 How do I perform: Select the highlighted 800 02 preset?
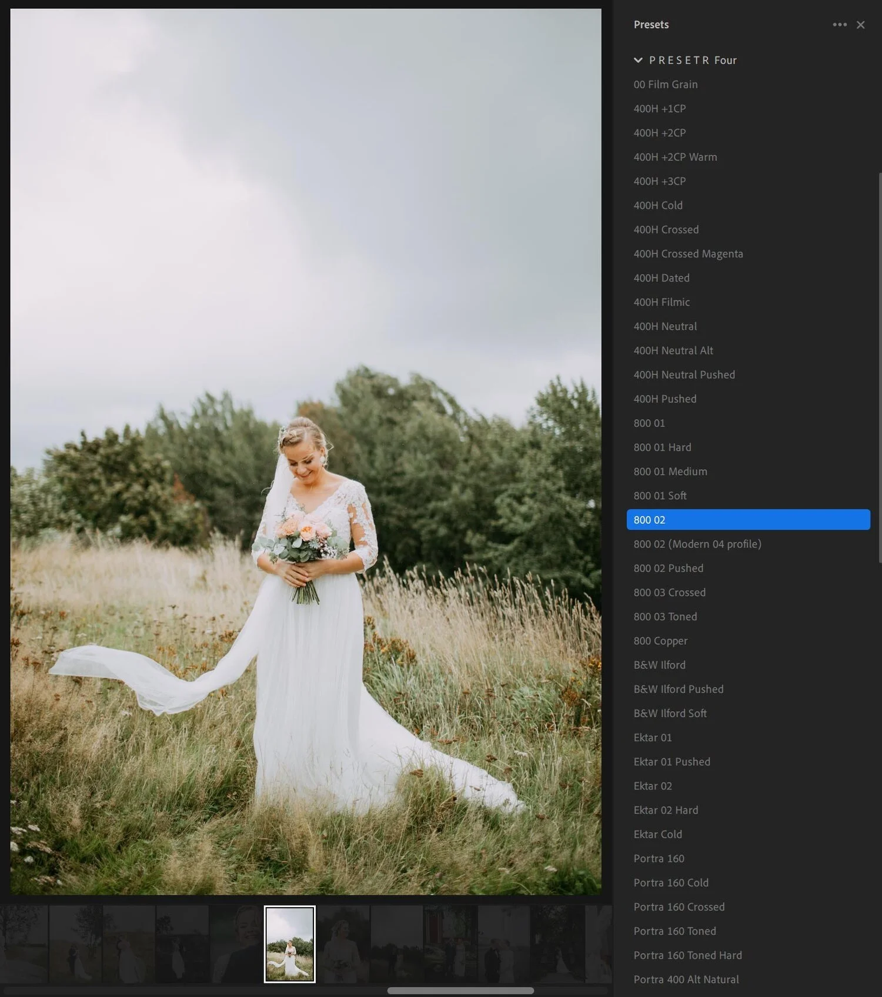click(x=748, y=520)
